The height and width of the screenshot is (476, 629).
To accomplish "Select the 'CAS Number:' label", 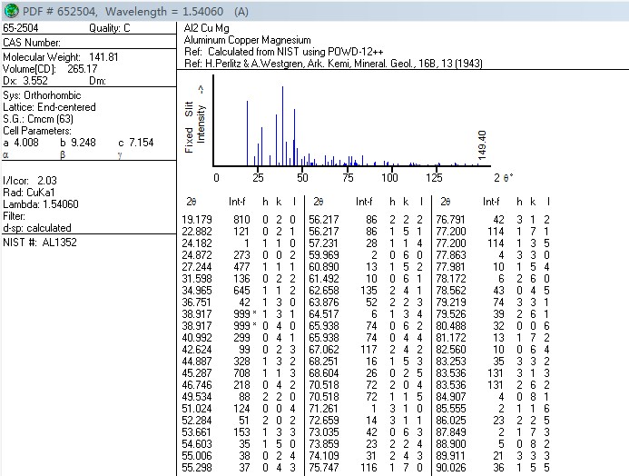I will coord(32,43).
